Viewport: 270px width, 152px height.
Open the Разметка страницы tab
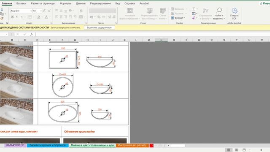[43, 3]
